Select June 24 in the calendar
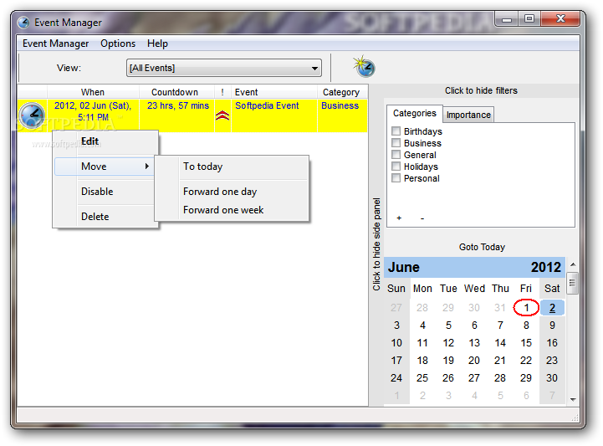The height and width of the screenshot is (446, 603). pos(396,378)
